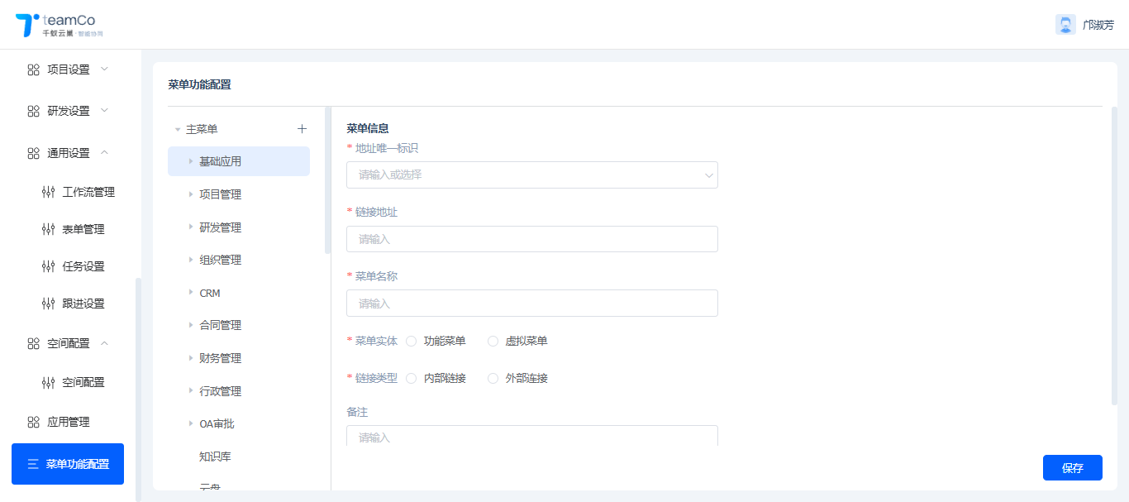Viewport: 1129px width, 502px height.
Task: Click the 主菜单 root label
Action: click(x=202, y=129)
